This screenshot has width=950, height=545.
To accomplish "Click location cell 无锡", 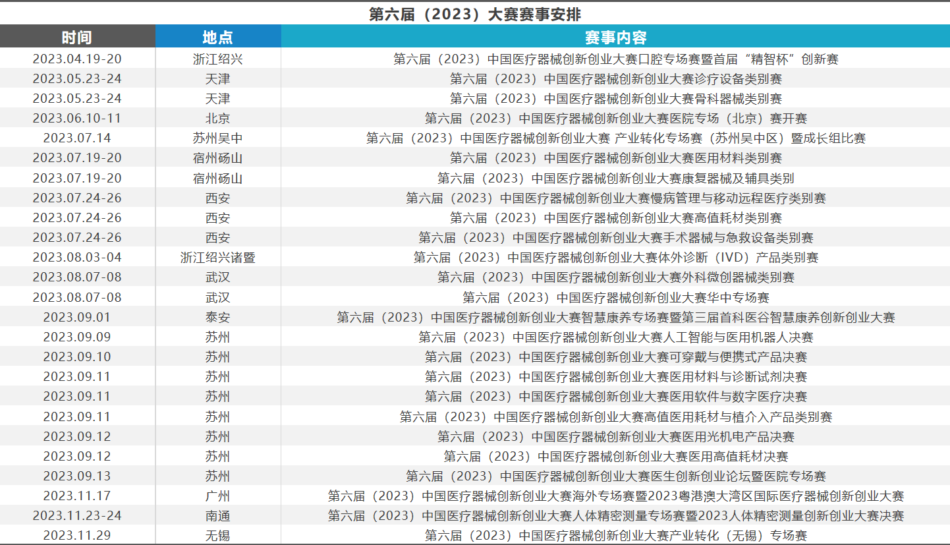I will pyautogui.click(x=218, y=535).
